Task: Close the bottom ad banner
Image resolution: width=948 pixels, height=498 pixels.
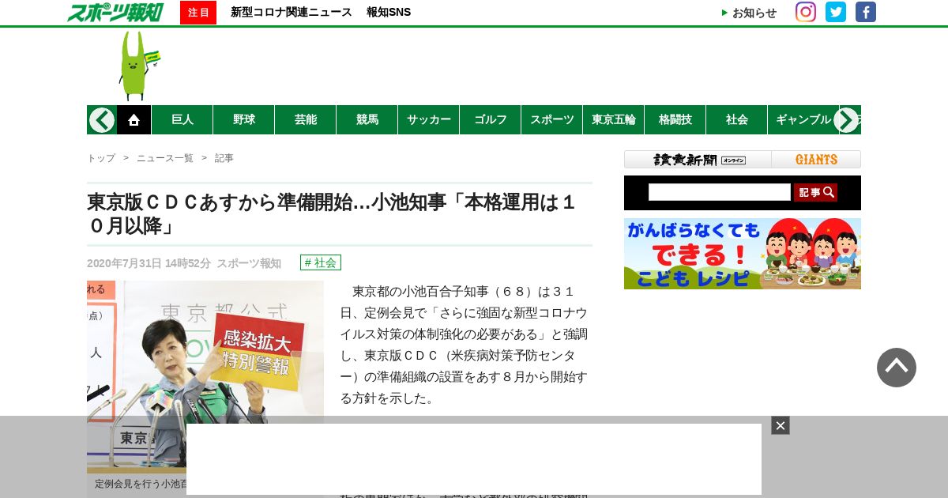Action: pos(781,425)
